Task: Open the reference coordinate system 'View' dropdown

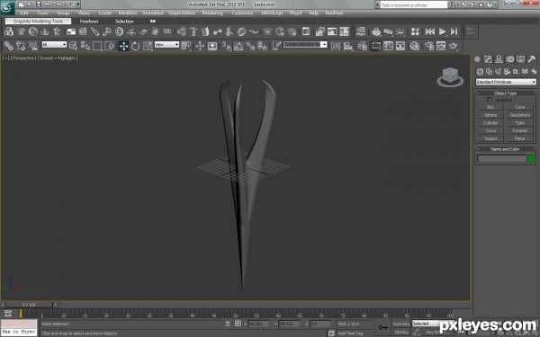Action: point(166,45)
